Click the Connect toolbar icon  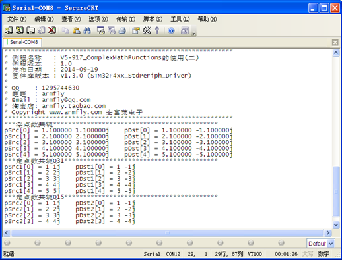(x=9, y=30)
